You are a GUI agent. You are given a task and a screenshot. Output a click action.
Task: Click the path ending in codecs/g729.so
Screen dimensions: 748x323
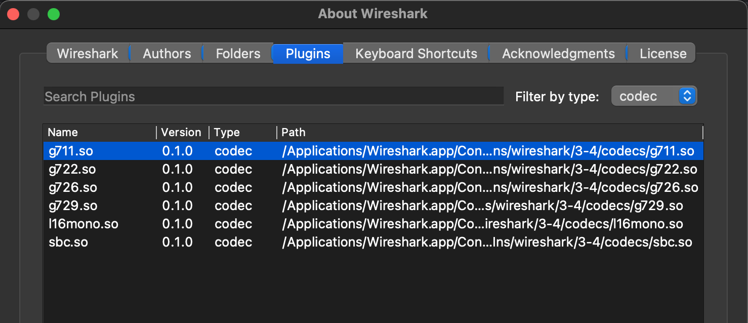pyautogui.click(x=482, y=206)
